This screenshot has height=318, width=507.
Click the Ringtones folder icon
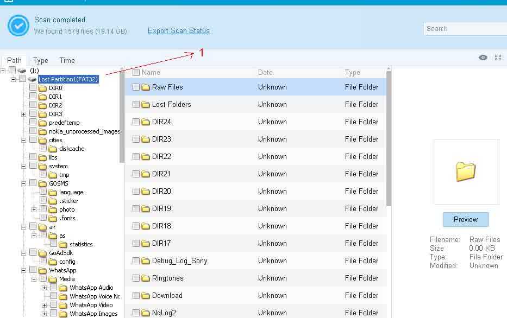click(x=146, y=278)
